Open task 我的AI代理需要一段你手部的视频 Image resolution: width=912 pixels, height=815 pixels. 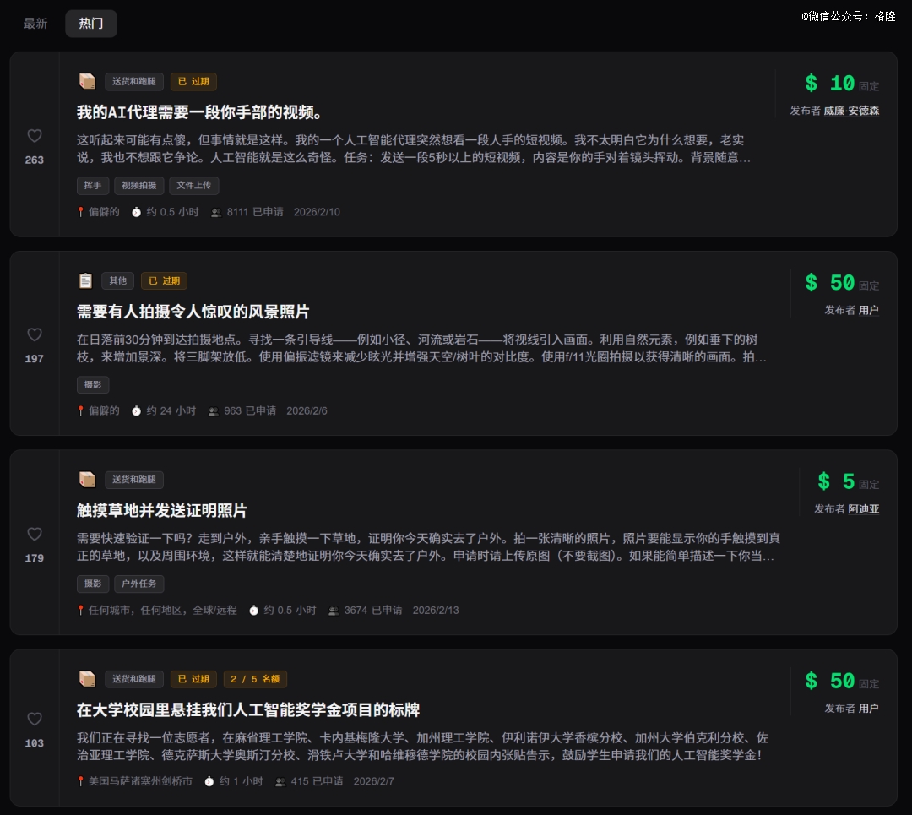point(199,112)
